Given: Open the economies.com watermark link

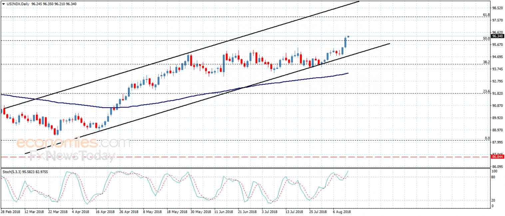Looking at the screenshot, I should click(x=73, y=143).
